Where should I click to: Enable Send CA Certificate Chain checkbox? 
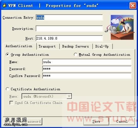tap(11, 103)
